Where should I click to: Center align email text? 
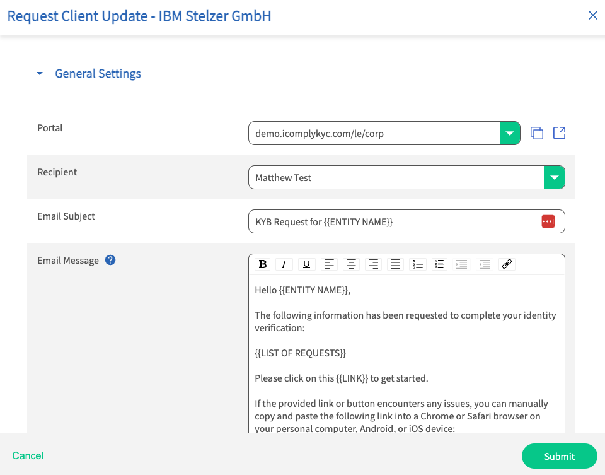click(x=351, y=264)
